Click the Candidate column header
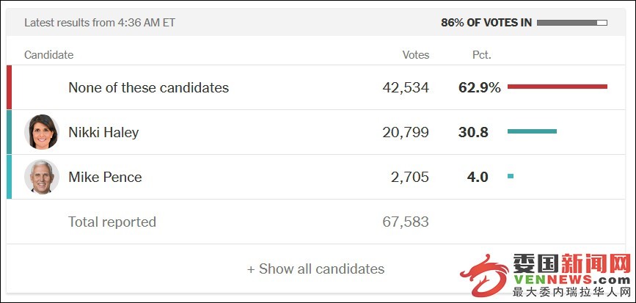636x303 pixels. coord(48,55)
